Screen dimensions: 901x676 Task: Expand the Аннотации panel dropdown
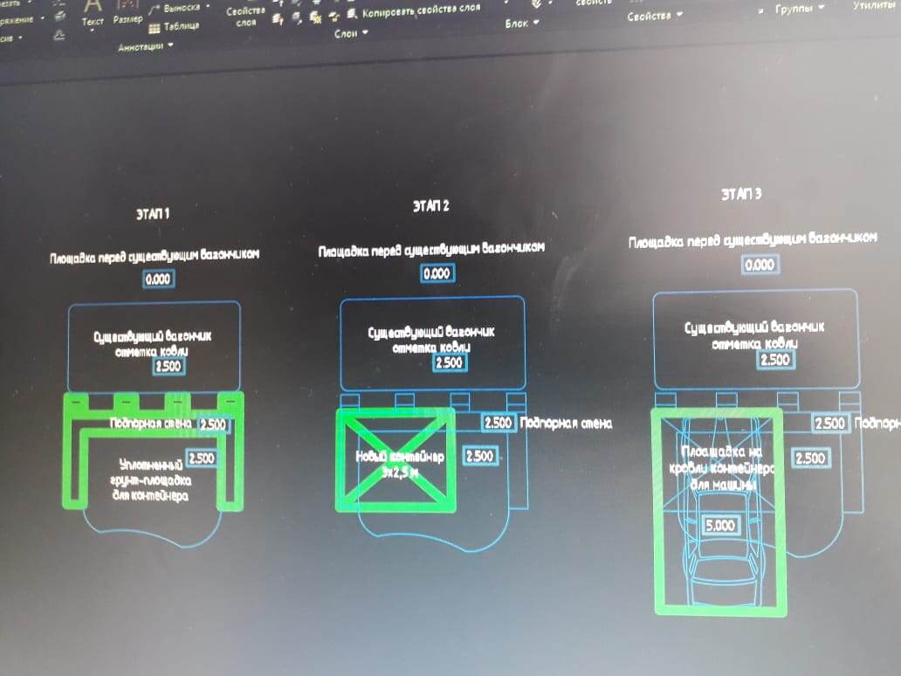pos(170,45)
